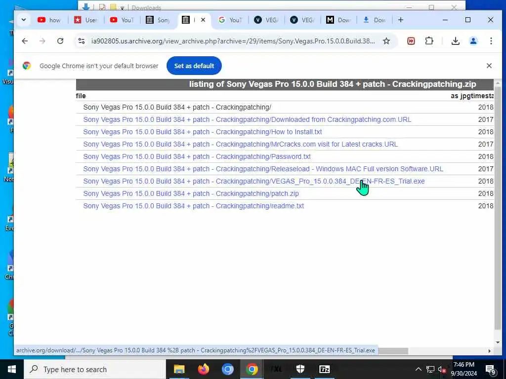This screenshot has width=506, height=379.
Task: Click the muted volume tray icon
Action: point(442,369)
